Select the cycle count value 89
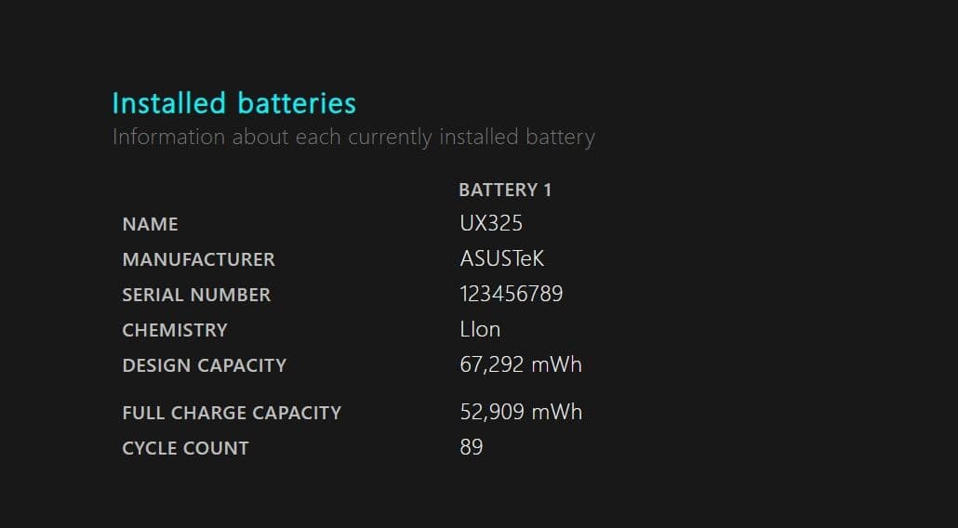The width and height of the screenshot is (958, 528). [472, 447]
